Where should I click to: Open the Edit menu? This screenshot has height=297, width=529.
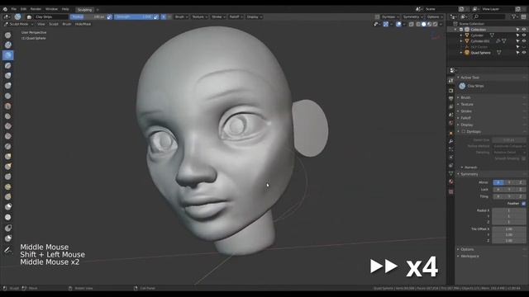tap(23, 9)
